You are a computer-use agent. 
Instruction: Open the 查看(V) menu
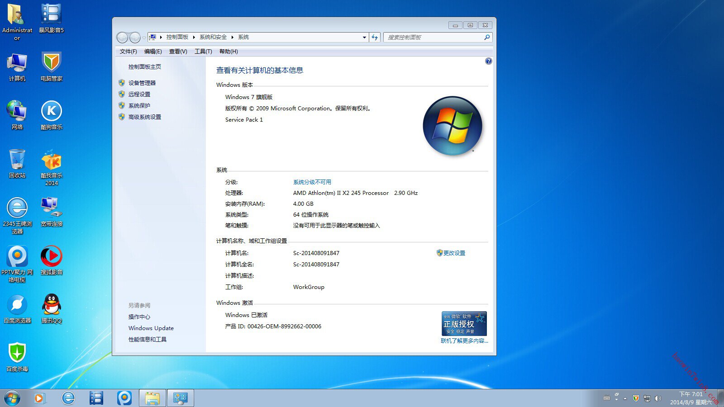(x=178, y=52)
